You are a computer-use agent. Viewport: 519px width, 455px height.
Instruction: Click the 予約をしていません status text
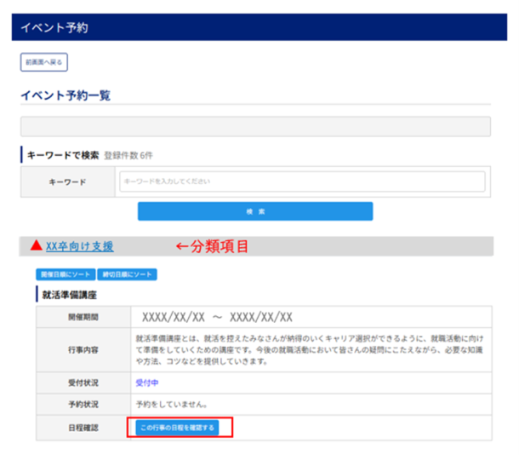coord(173,404)
